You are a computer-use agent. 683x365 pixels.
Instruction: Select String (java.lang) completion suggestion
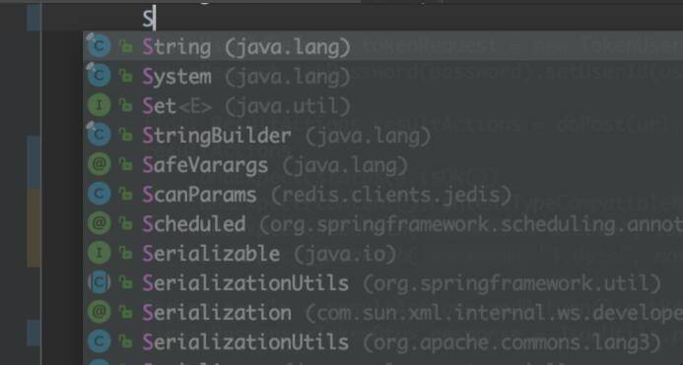(382, 46)
